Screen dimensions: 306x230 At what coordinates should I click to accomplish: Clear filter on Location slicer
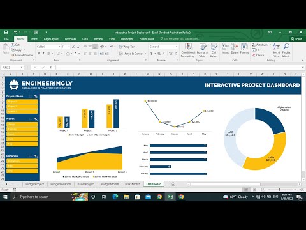pos(36,156)
